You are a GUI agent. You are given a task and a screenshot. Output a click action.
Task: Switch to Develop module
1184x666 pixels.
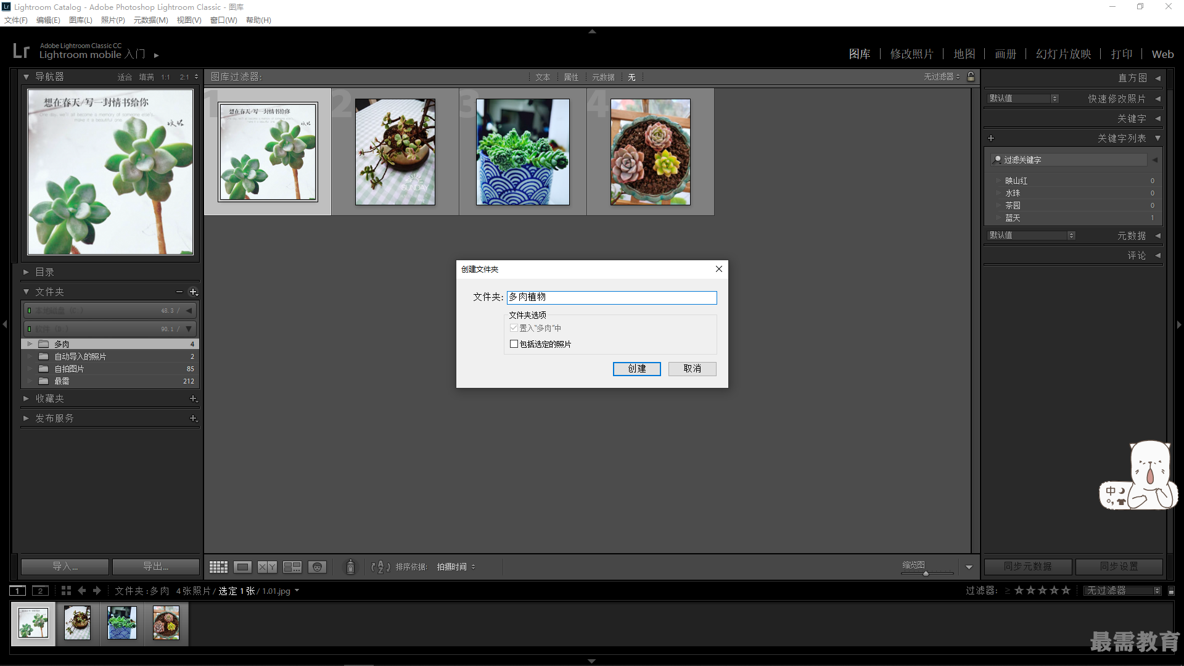pyautogui.click(x=911, y=54)
